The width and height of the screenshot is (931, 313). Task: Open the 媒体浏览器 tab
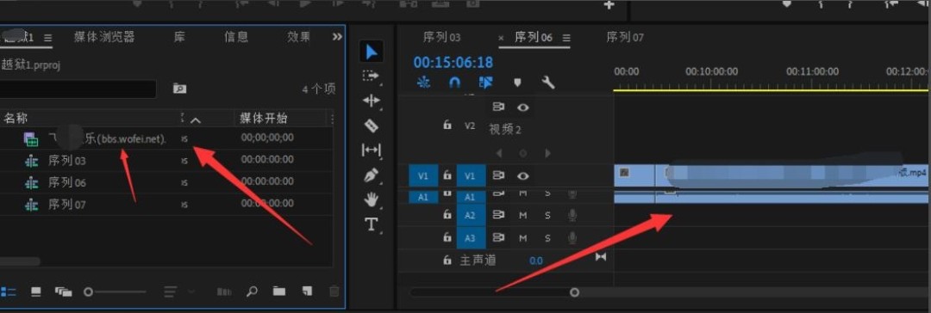tap(104, 37)
